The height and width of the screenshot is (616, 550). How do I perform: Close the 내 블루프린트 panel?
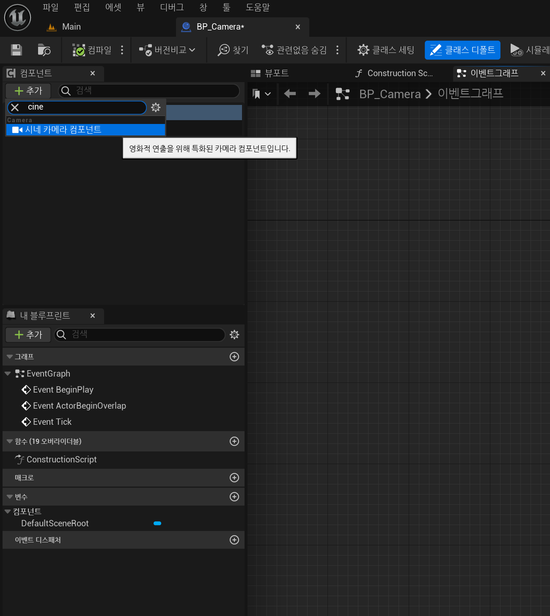tap(93, 316)
